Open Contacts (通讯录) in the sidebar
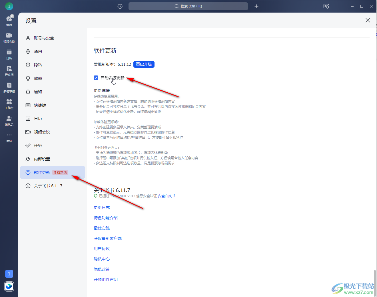This screenshot has height=297, width=377. pyautogui.click(x=9, y=120)
